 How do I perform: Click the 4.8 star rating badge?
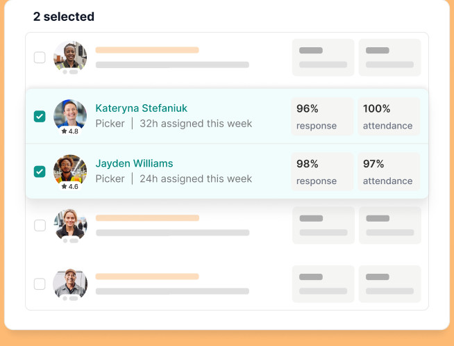70,131
